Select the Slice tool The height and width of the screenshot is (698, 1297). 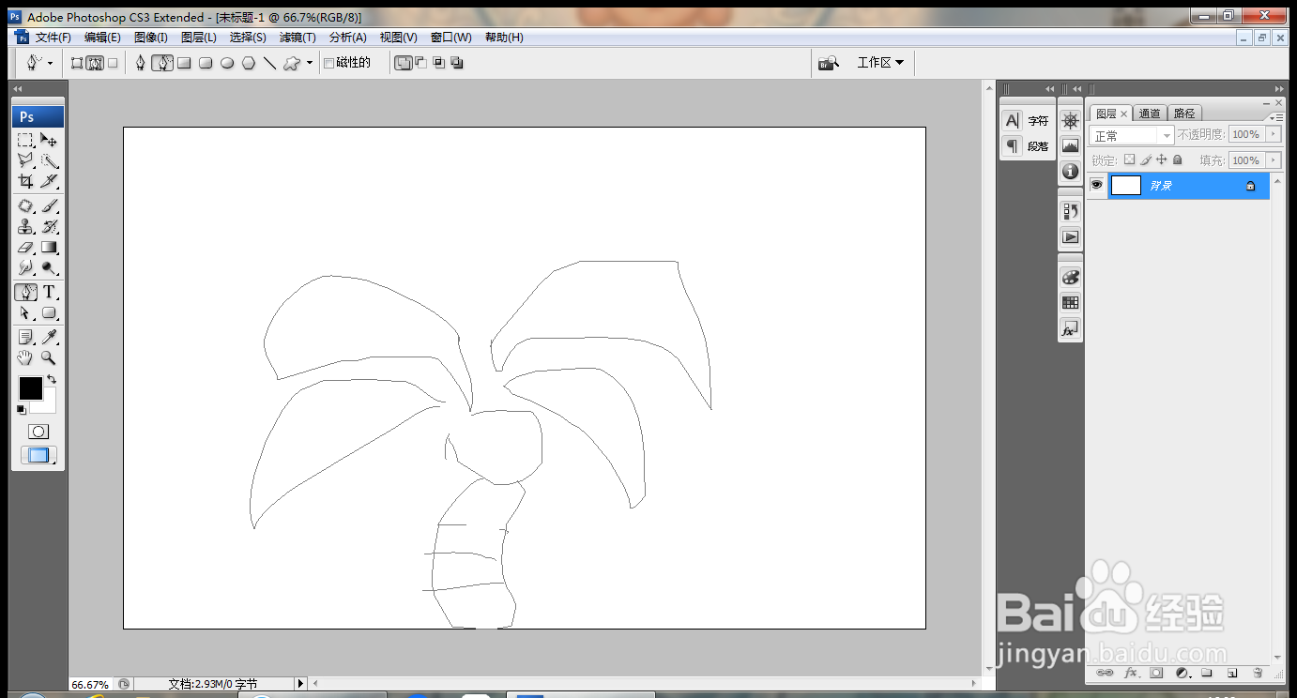pyautogui.click(x=49, y=181)
